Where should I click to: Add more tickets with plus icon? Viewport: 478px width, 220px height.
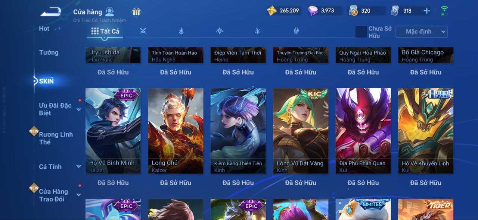(x=426, y=11)
